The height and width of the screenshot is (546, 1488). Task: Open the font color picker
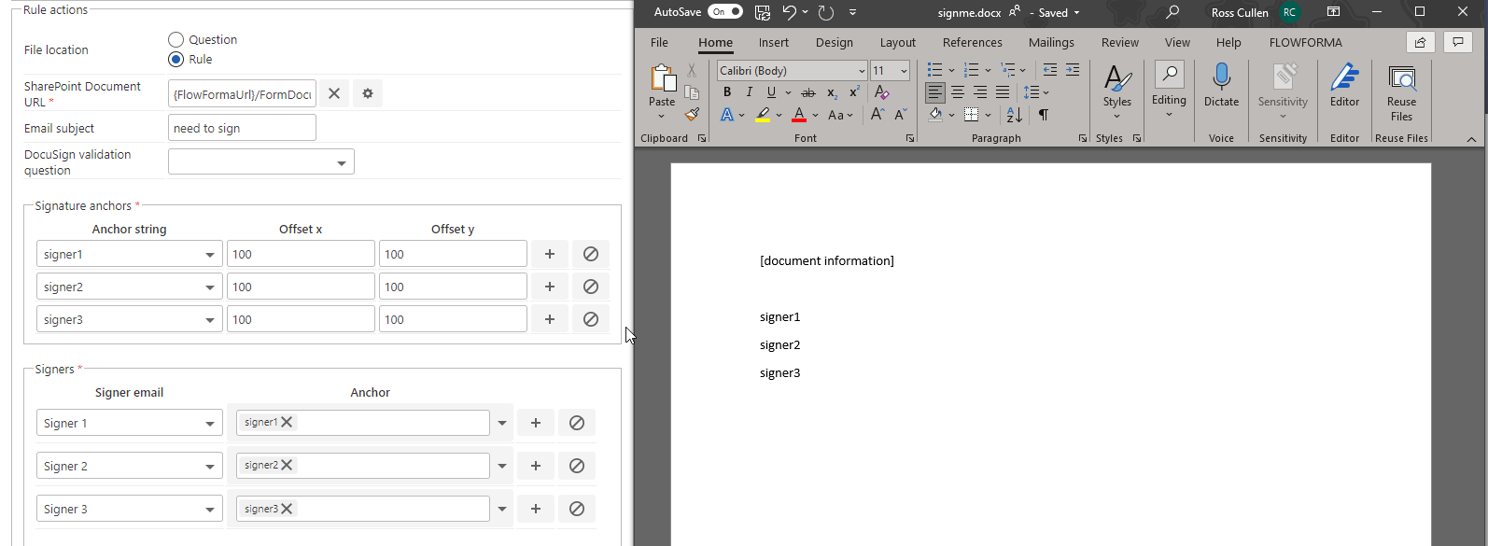pos(815,115)
